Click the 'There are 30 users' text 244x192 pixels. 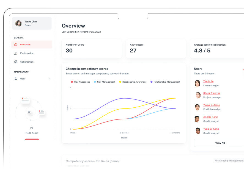click(204, 74)
